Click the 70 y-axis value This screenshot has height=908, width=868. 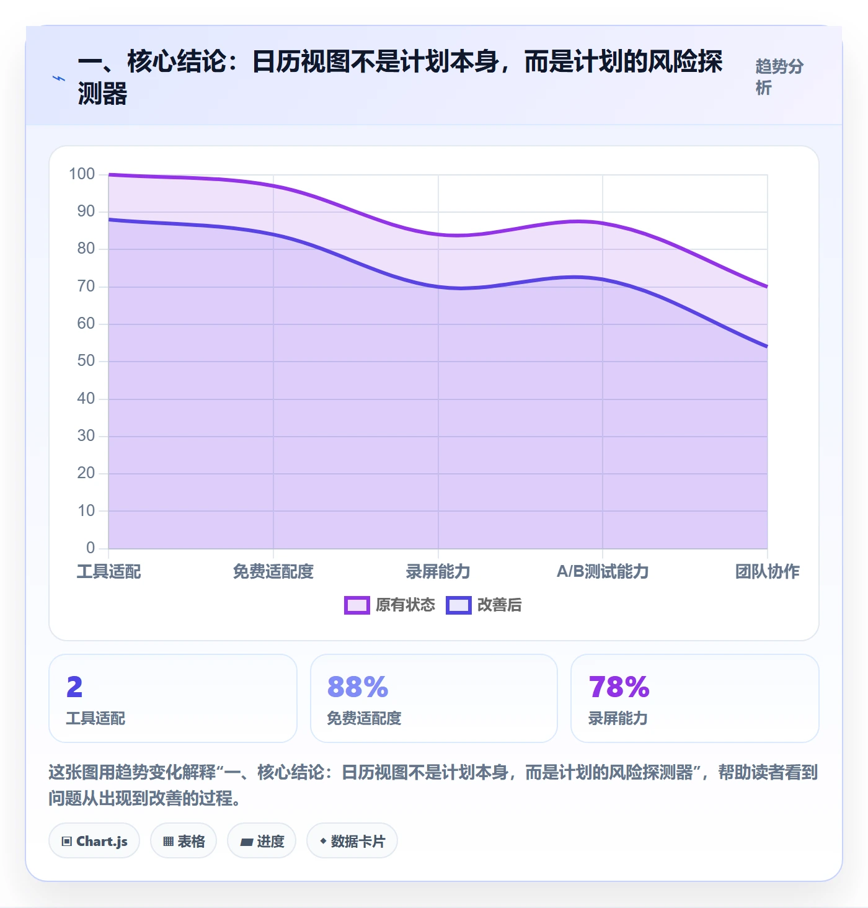[86, 286]
